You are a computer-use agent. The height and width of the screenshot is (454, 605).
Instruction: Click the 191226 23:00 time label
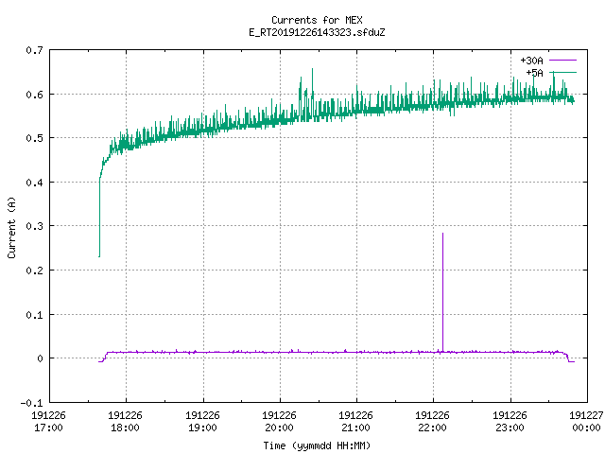(x=510, y=422)
